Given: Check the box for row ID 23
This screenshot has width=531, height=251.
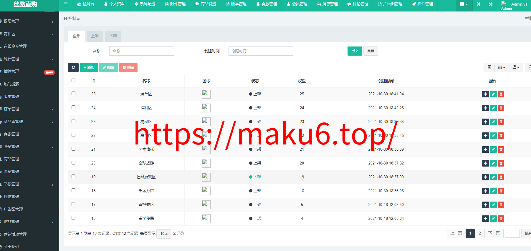Looking at the screenshot, I should [73, 121].
